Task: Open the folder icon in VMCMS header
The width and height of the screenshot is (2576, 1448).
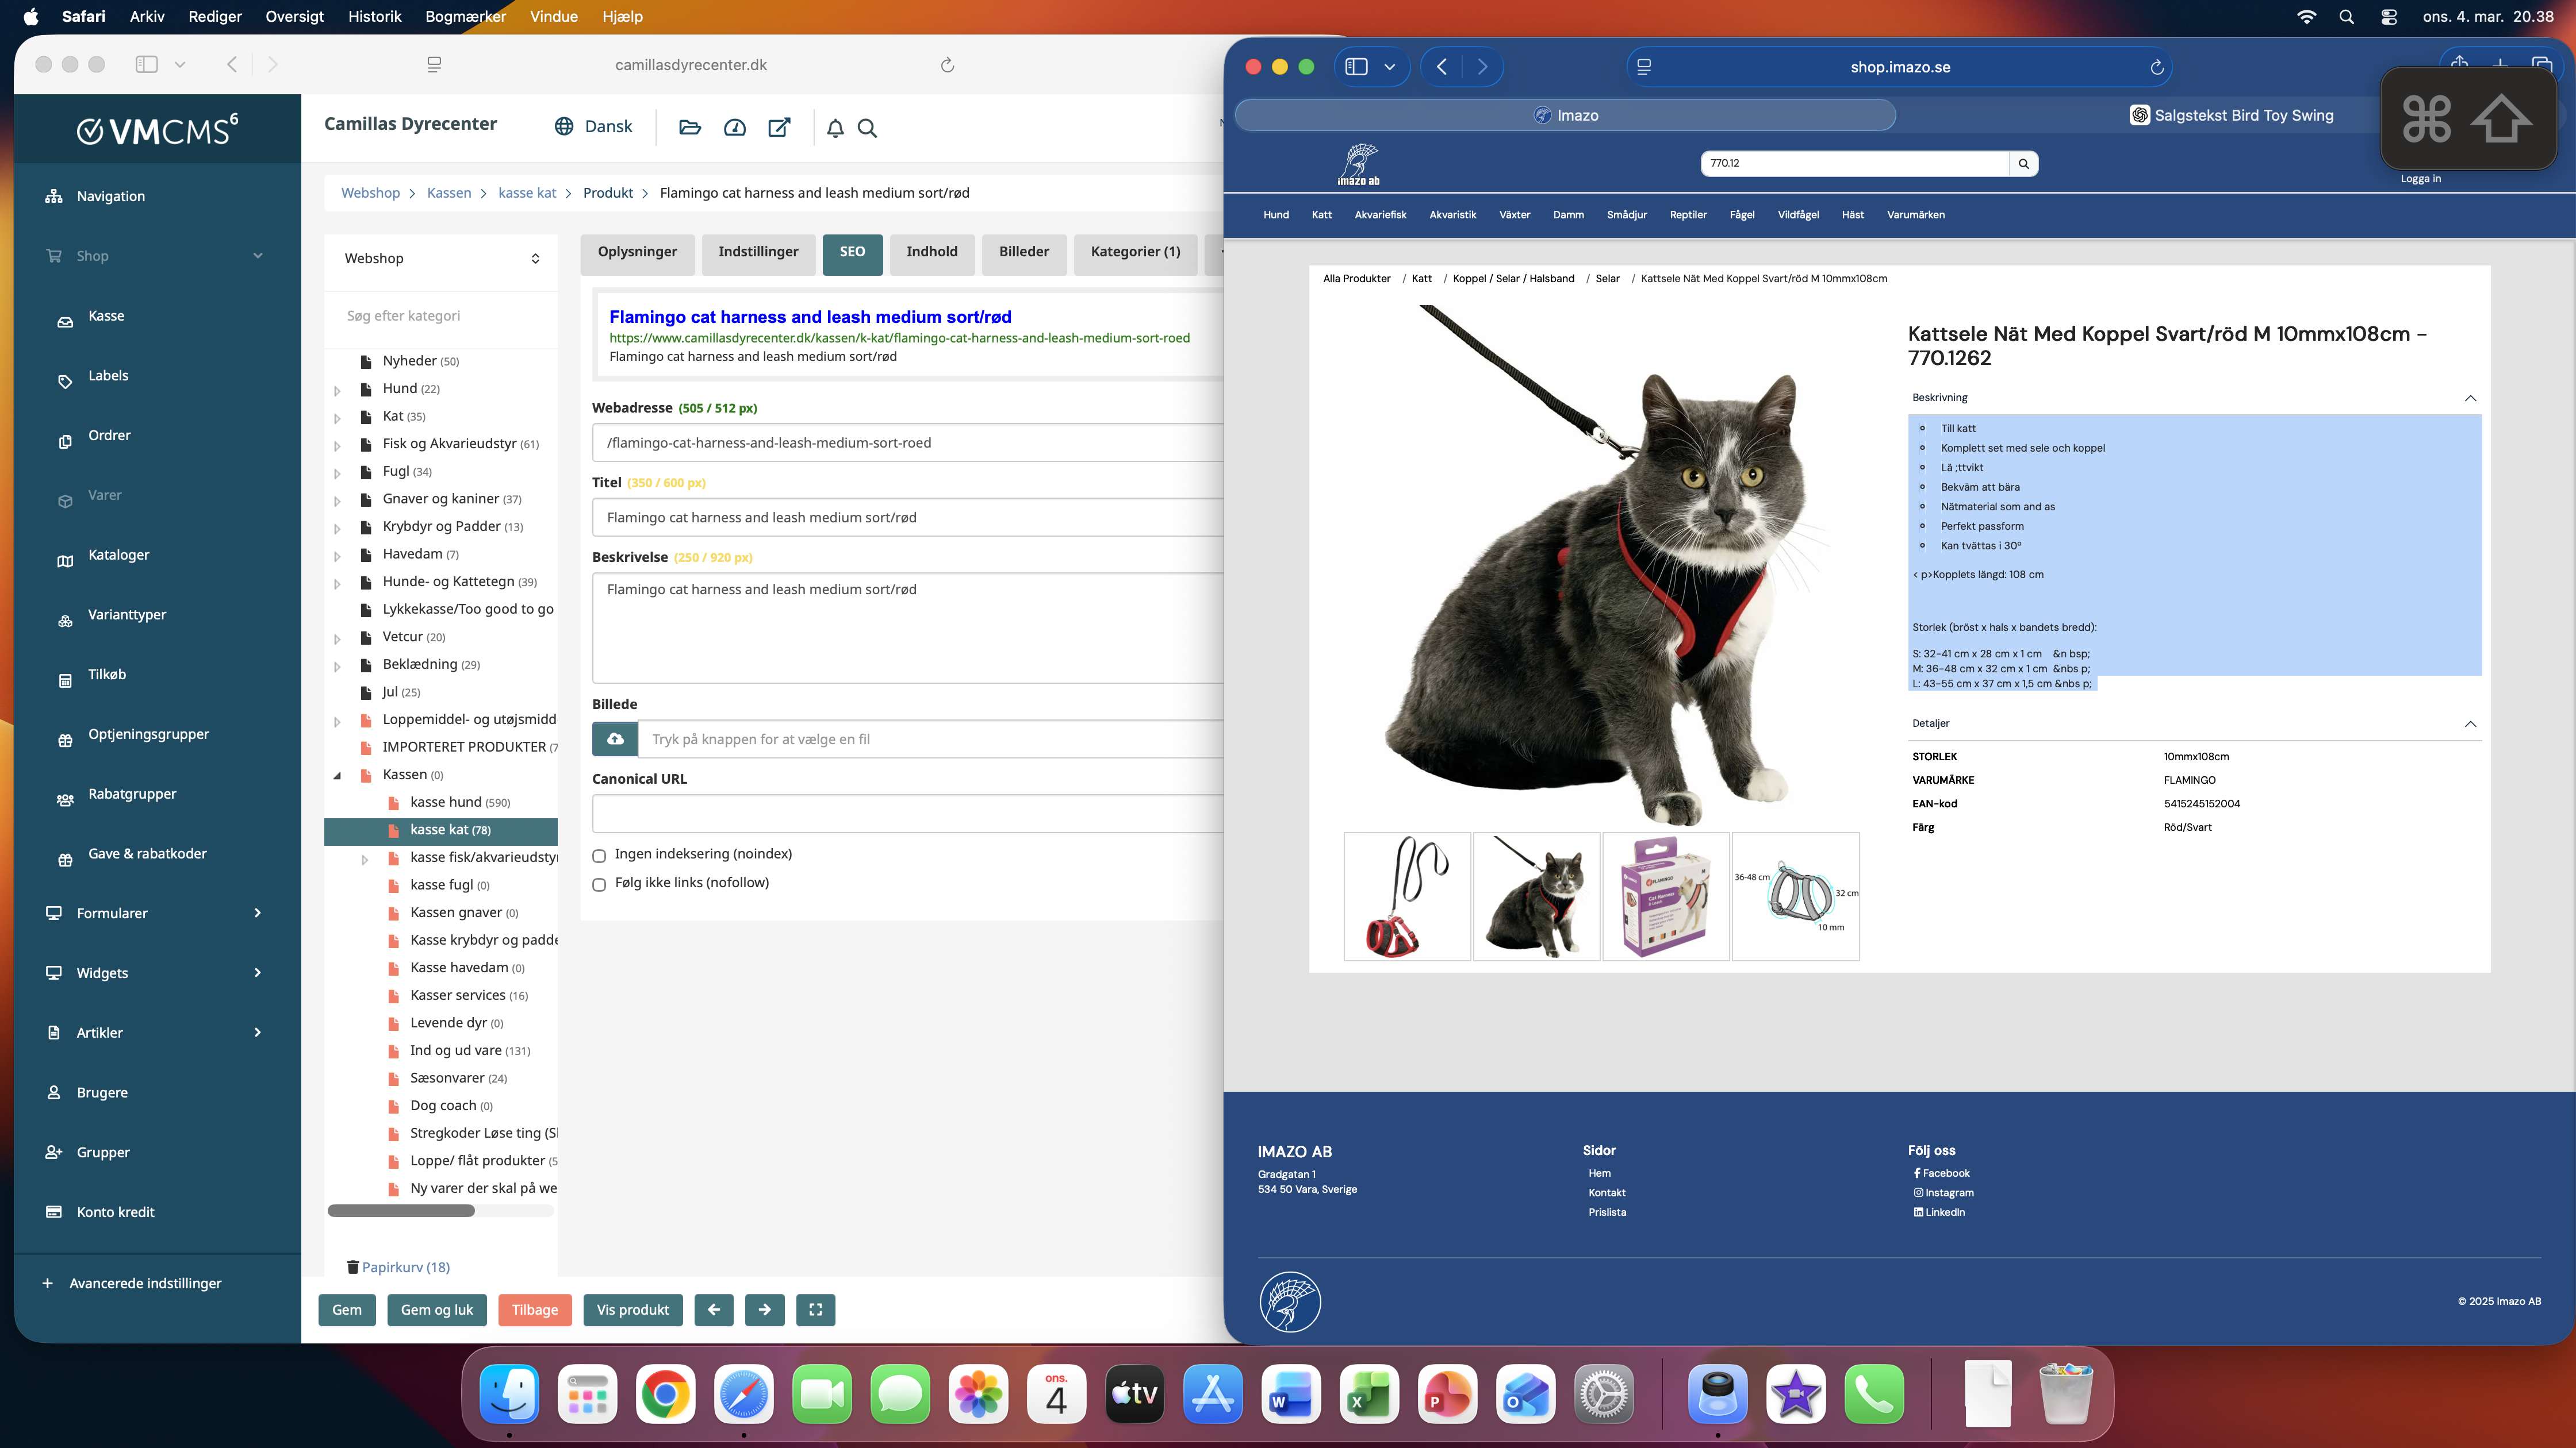Action: click(690, 127)
